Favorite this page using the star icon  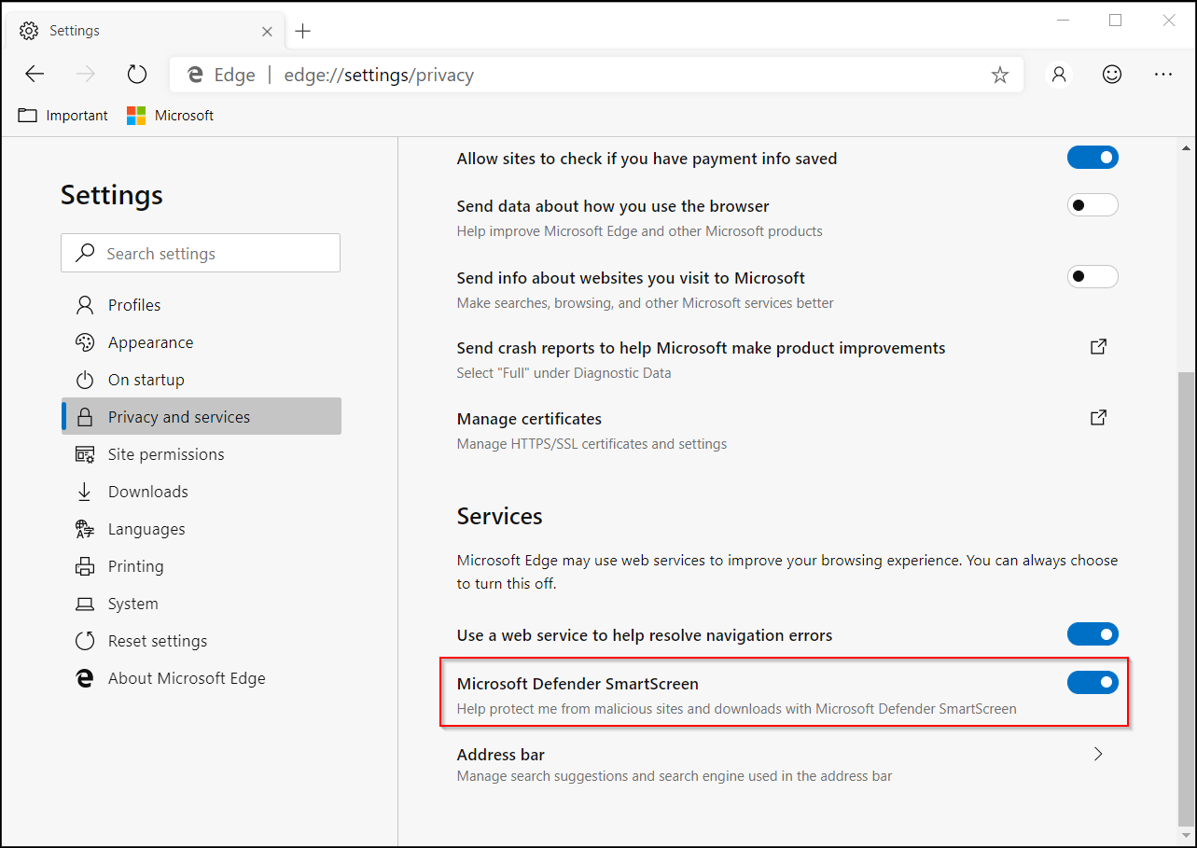pos(1000,75)
